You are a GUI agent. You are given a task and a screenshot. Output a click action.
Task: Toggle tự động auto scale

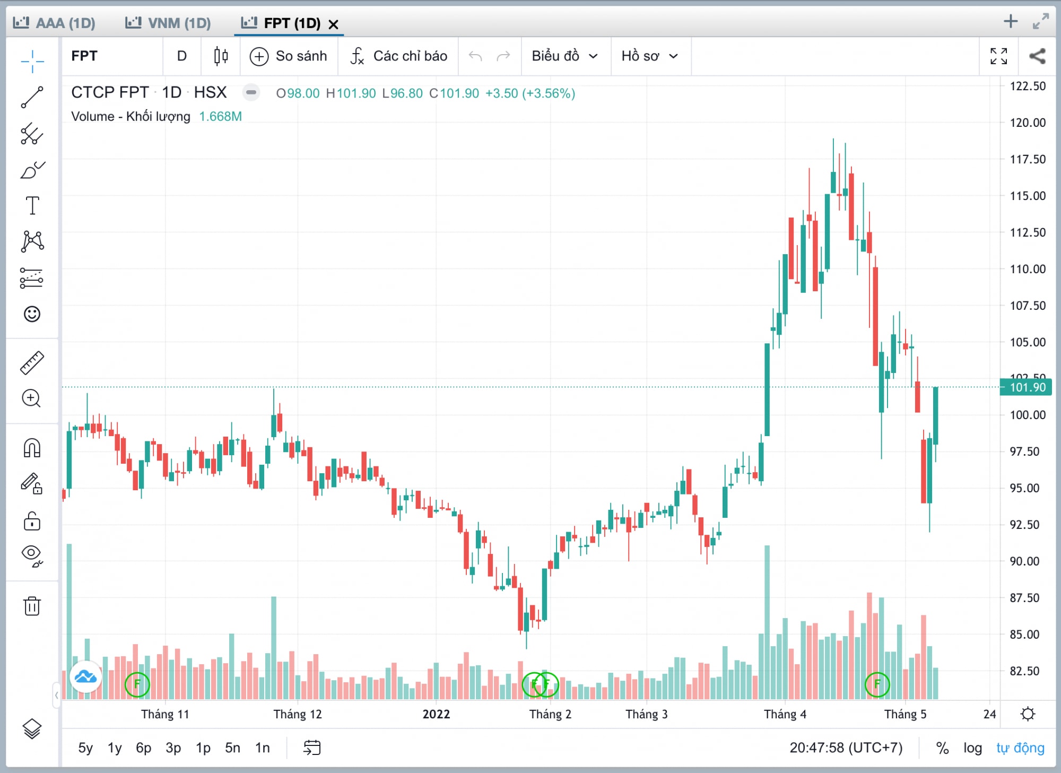point(1020,748)
